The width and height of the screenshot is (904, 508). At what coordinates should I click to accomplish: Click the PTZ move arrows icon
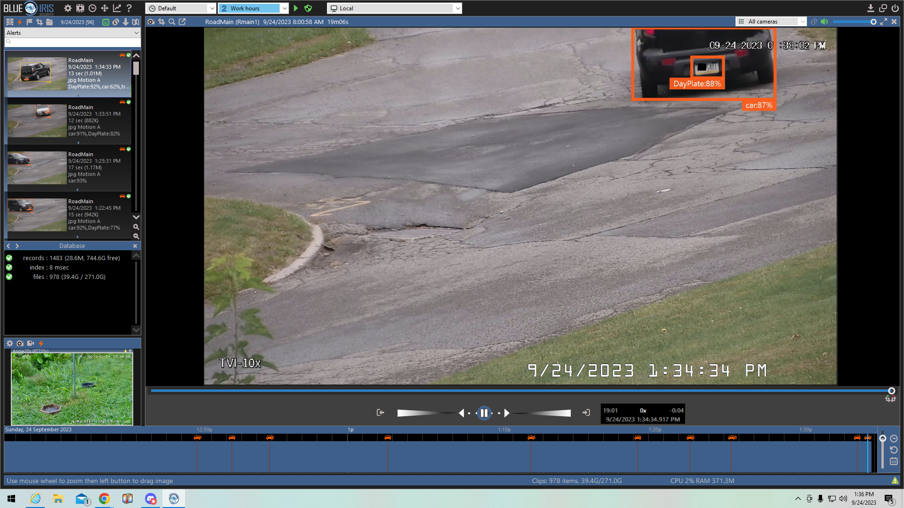[105, 8]
